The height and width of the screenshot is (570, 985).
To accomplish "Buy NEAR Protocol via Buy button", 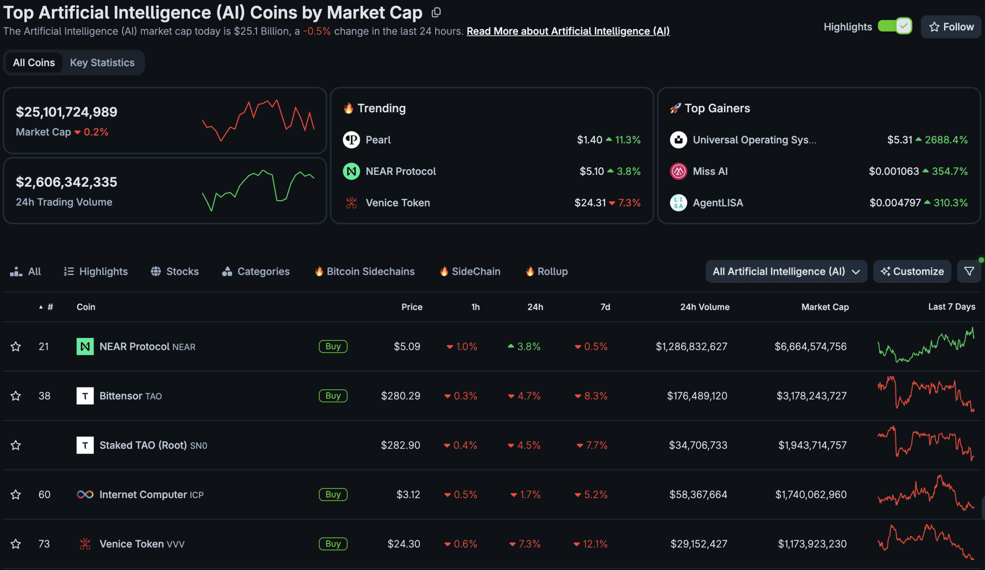I will pyautogui.click(x=333, y=346).
